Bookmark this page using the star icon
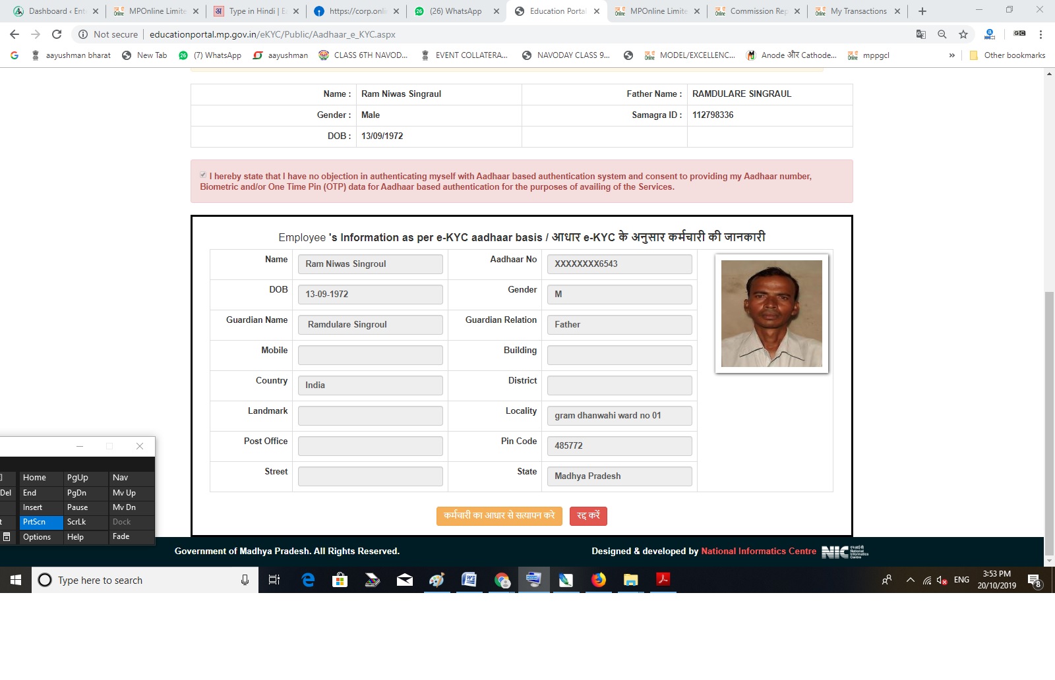 (x=963, y=34)
